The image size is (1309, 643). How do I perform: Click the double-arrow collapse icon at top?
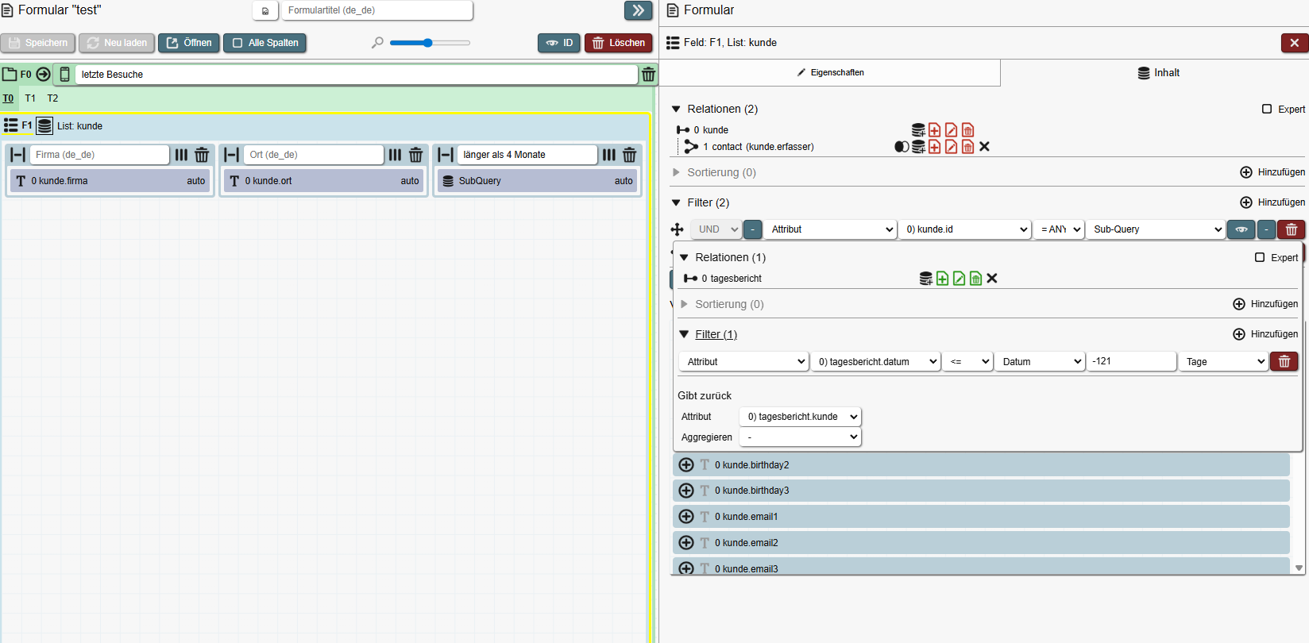pos(638,10)
